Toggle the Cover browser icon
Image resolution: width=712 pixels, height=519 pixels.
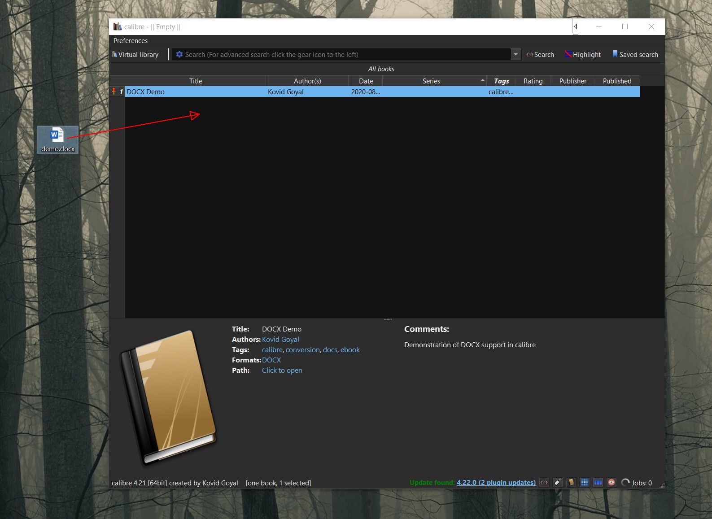[598, 483]
